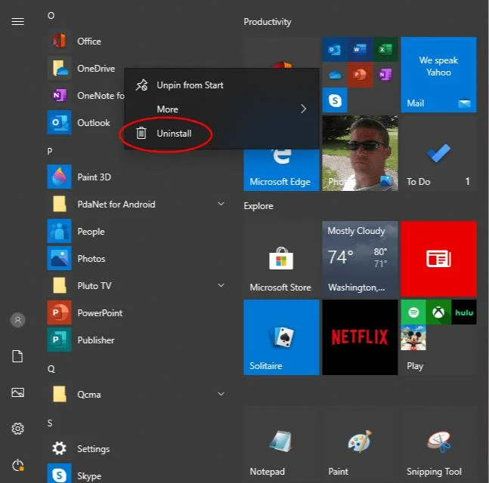Image resolution: width=489 pixels, height=483 pixels.
Task: Open the Disney Mickey tile in Play folder
Action: click(413, 337)
